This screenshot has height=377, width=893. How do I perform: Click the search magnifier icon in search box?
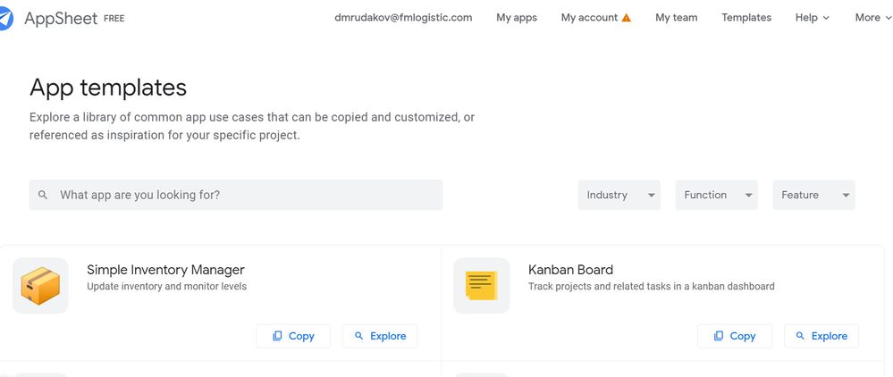tap(43, 195)
